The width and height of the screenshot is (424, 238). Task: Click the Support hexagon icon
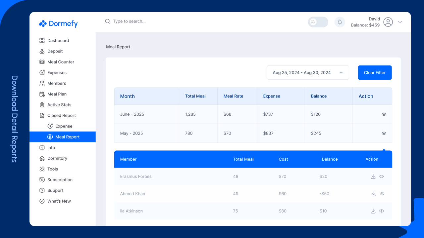pyautogui.click(x=42, y=190)
